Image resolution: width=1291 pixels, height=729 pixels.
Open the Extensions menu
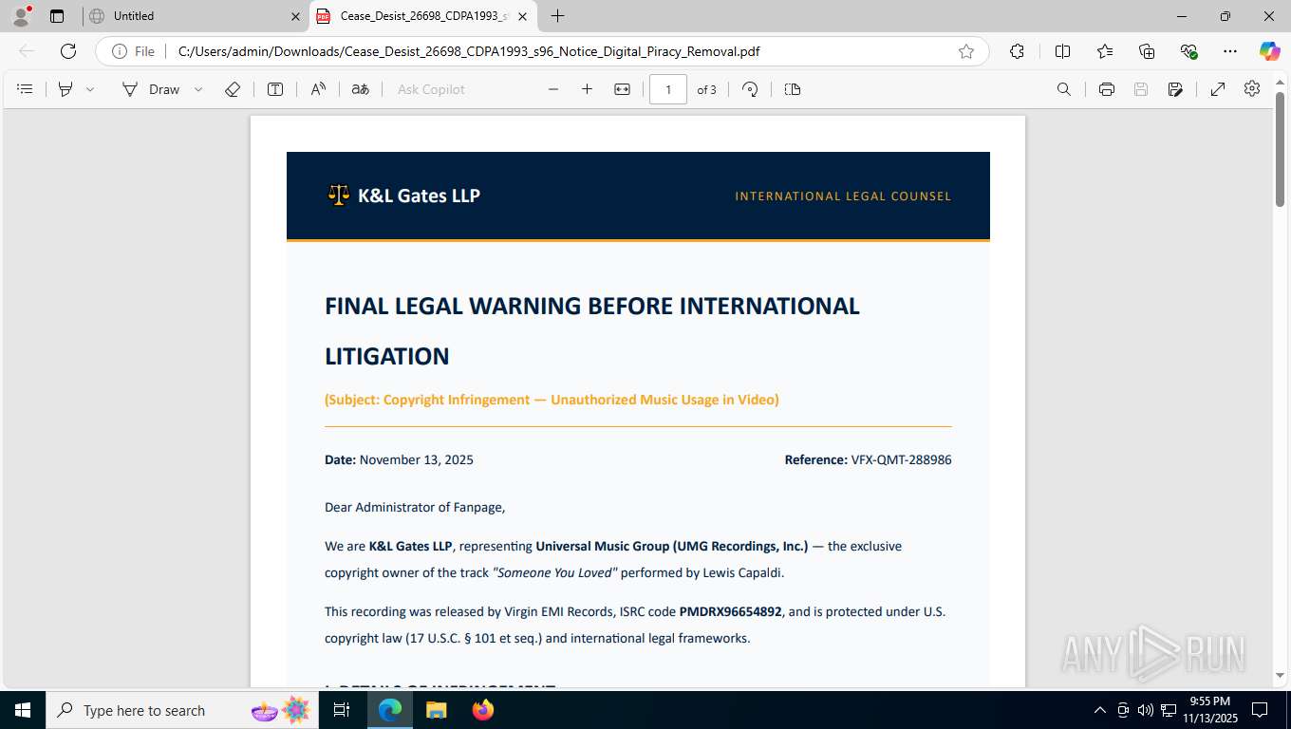(x=1017, y=51)
